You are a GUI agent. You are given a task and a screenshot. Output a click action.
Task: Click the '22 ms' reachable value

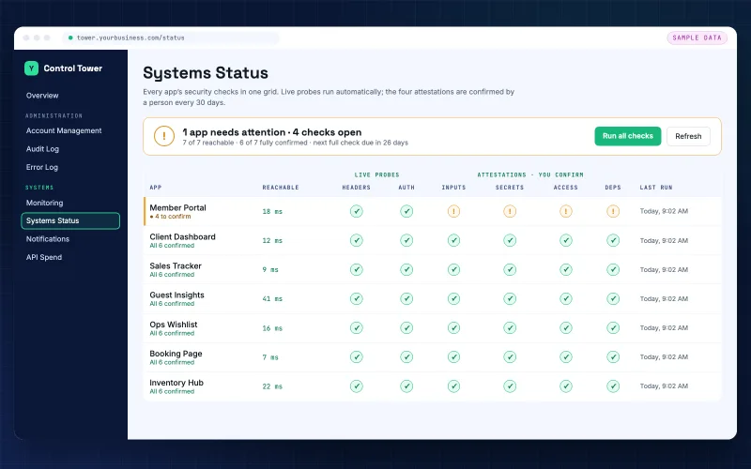[272, 386]
